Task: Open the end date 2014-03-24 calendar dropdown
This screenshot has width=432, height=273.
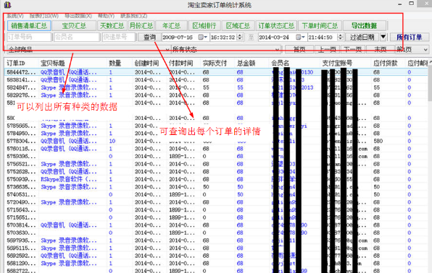Action: click(300, 37)
